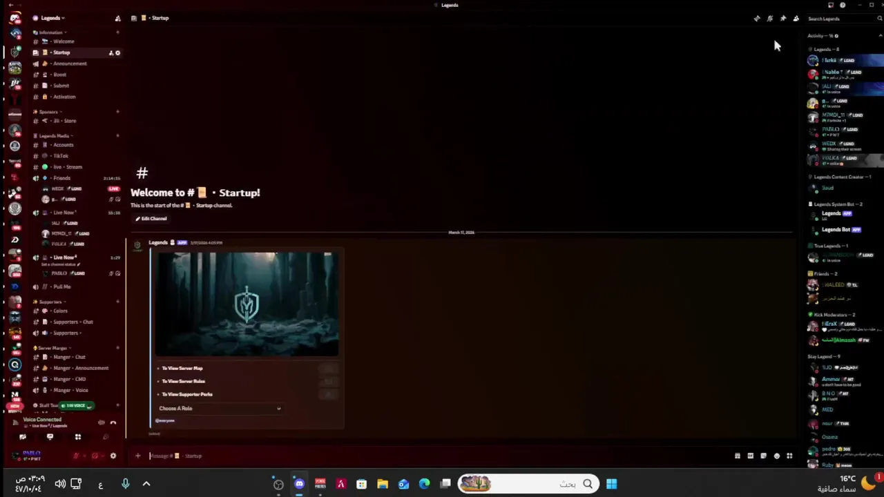Toggle headphone deafen in user panel

[x=95, y=456]
